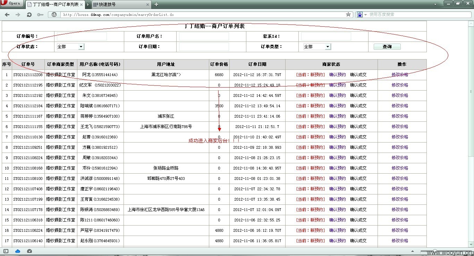Image resolution: width=474 pixels, height=256 pixels.
Task: Go back with the back arrow
Action: (x=7, y=15)
